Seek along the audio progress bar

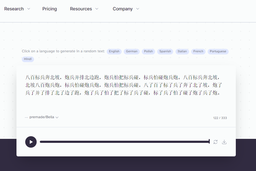click(x=125, y=142)
